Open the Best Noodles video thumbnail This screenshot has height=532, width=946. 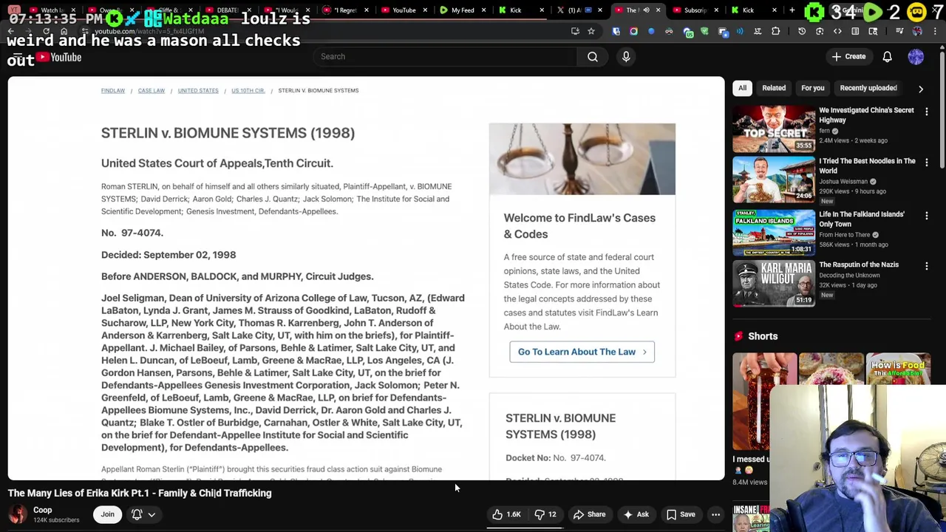[x=774, y=180]
